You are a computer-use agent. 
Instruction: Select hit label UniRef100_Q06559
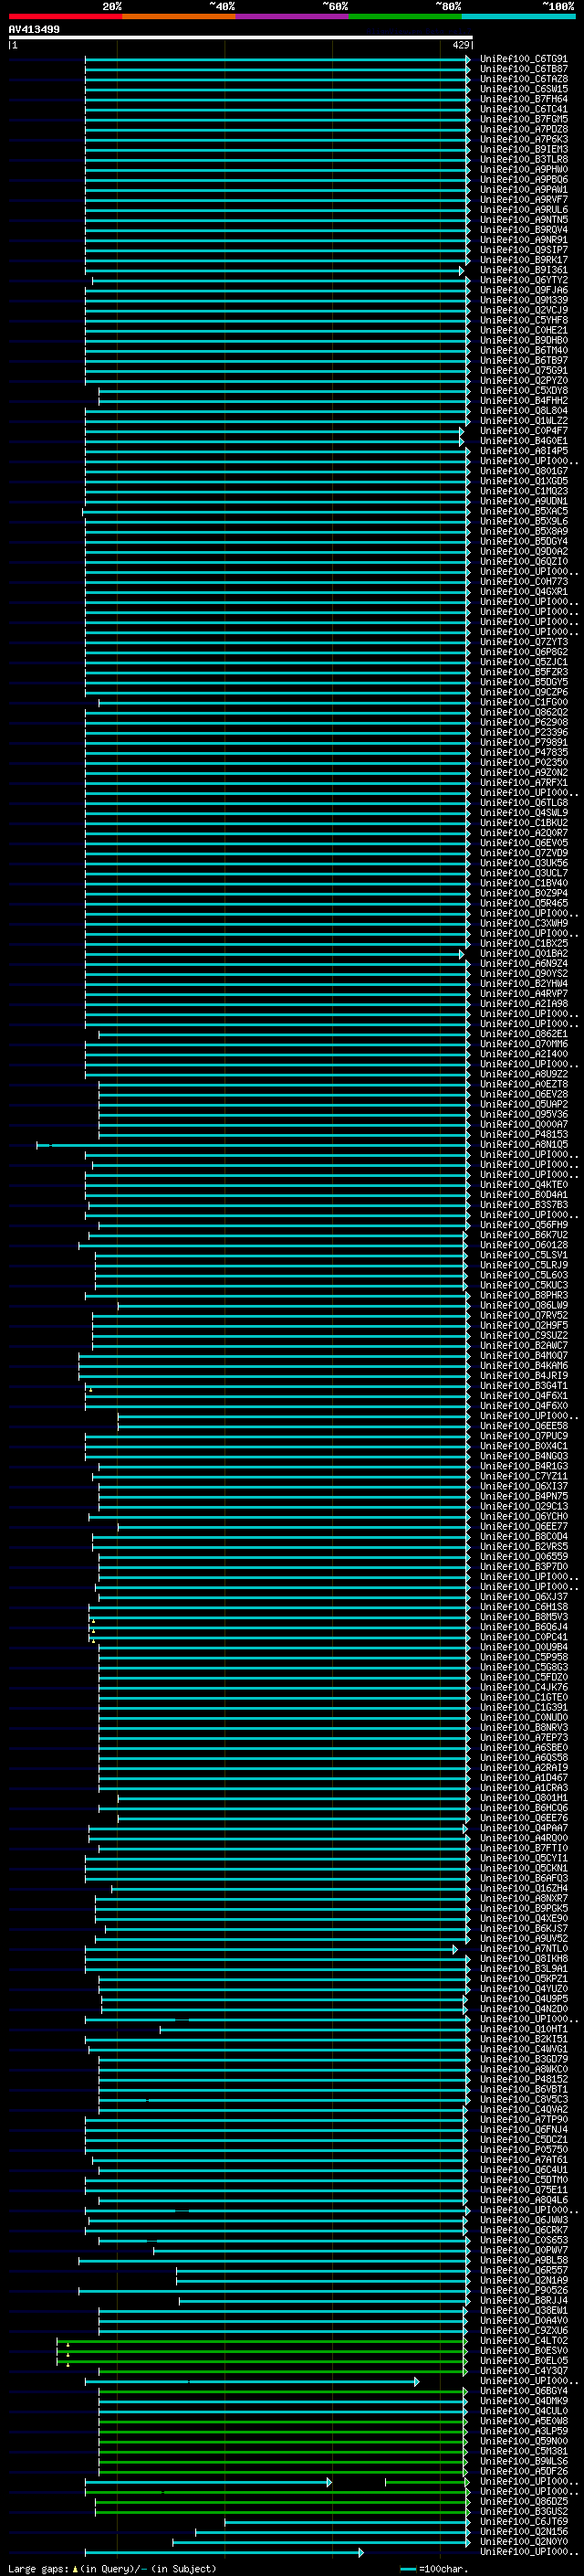523,1557
